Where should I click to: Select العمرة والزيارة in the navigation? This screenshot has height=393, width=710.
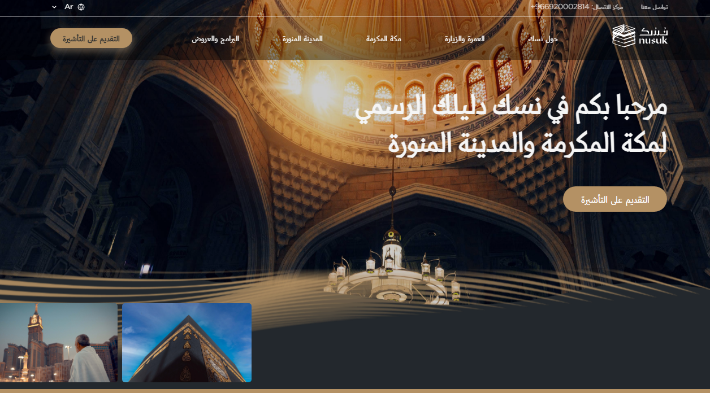465,39
